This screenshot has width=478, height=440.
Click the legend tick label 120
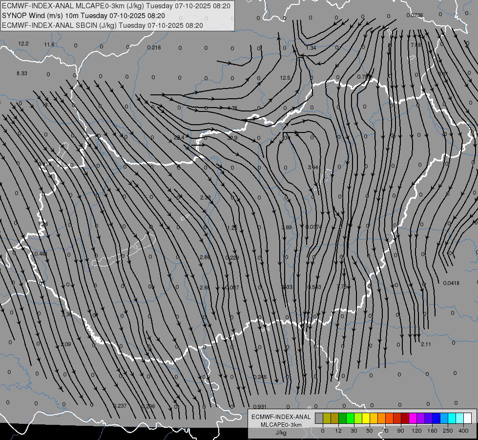pos(416,431)
